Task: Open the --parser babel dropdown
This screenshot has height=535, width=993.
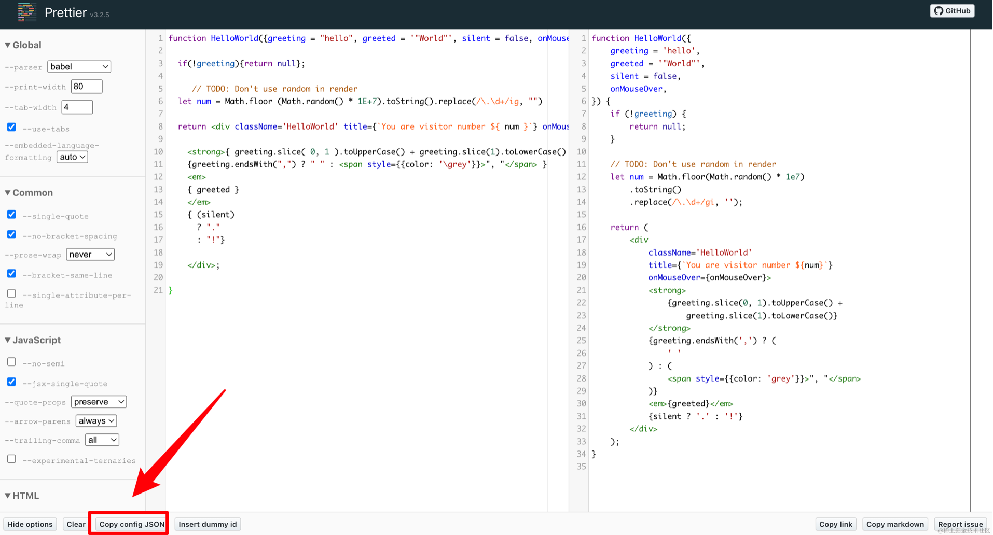Action: pos(79,66)
